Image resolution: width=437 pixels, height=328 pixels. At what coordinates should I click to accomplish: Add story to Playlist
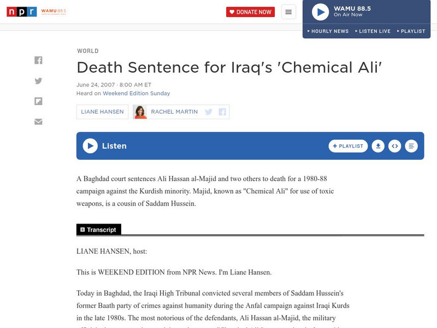(348, 146)
